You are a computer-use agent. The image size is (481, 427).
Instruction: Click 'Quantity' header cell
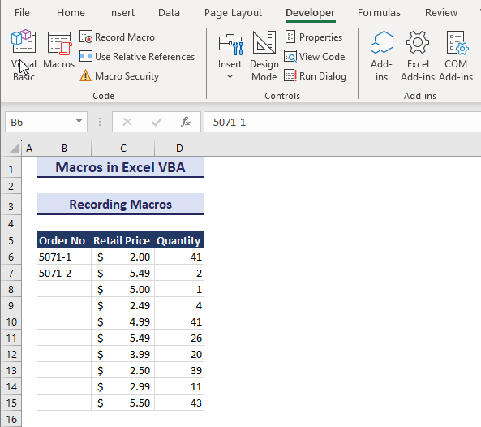point(179,240)
